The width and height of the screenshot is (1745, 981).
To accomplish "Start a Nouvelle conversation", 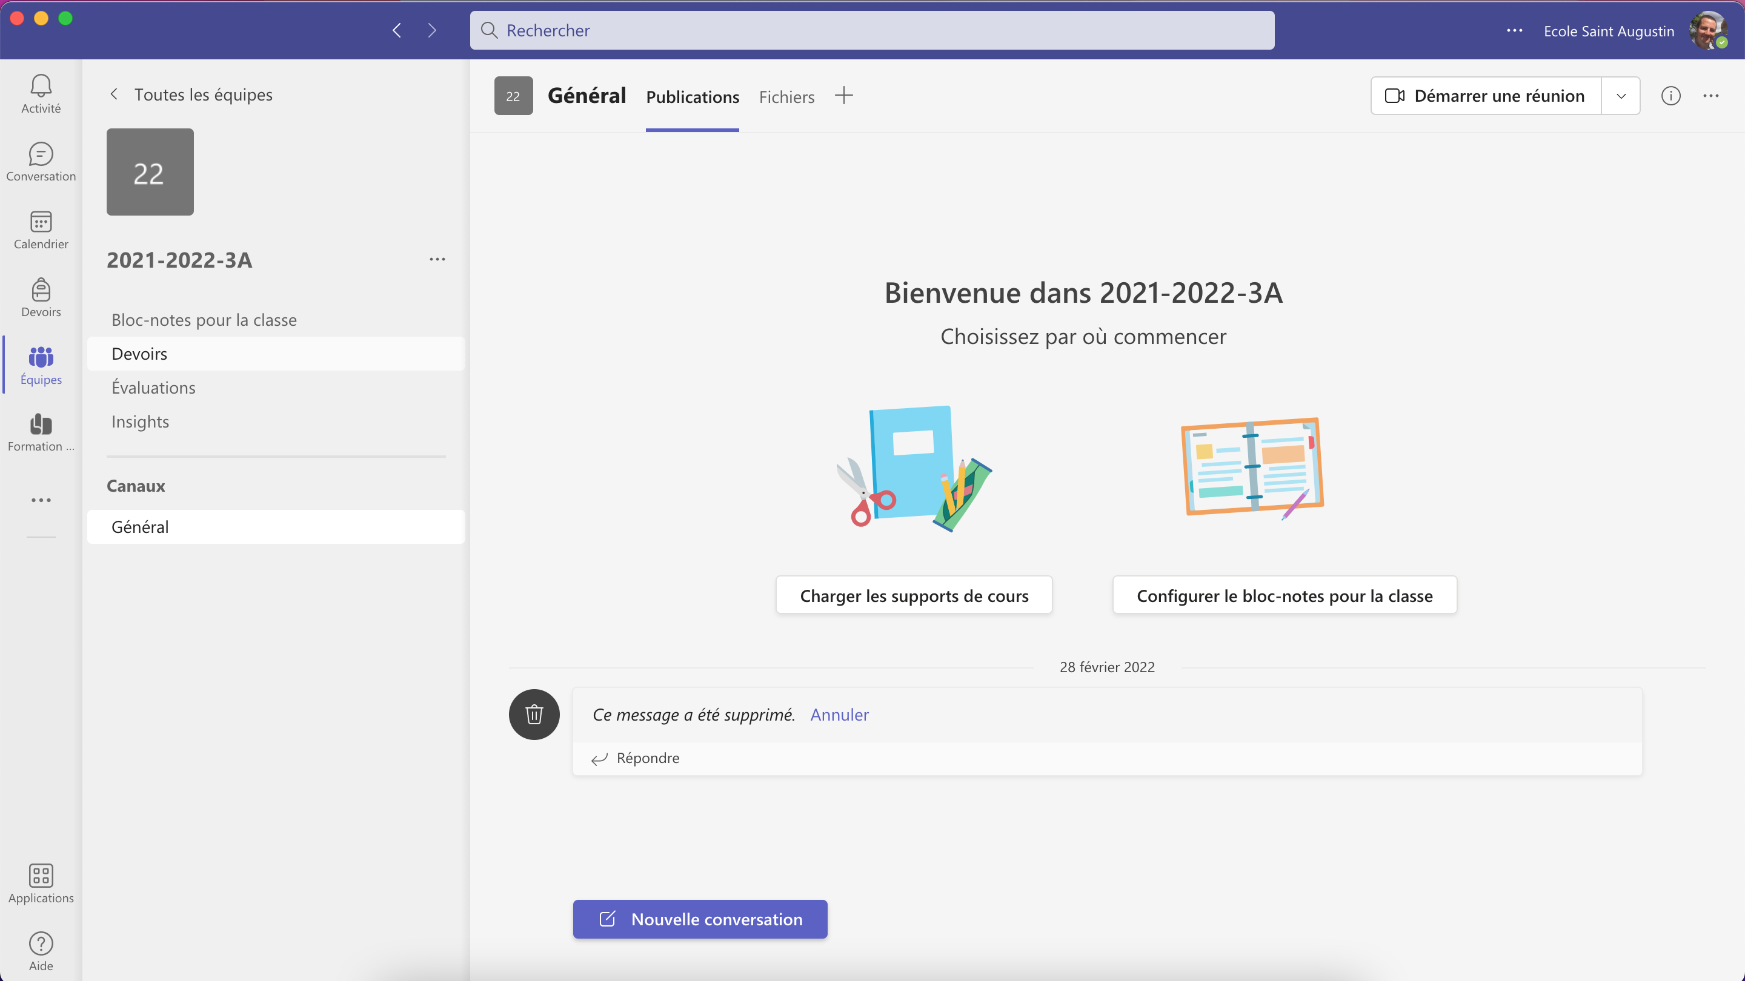I will point(700,919).
